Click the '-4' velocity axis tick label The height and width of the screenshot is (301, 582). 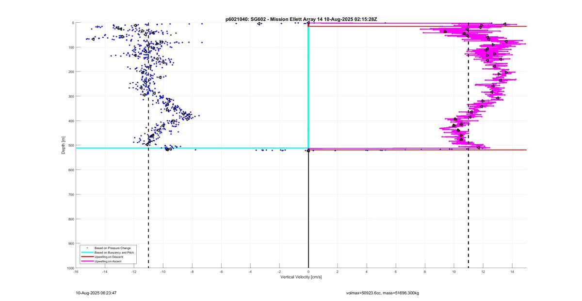(x=250, y=271)
